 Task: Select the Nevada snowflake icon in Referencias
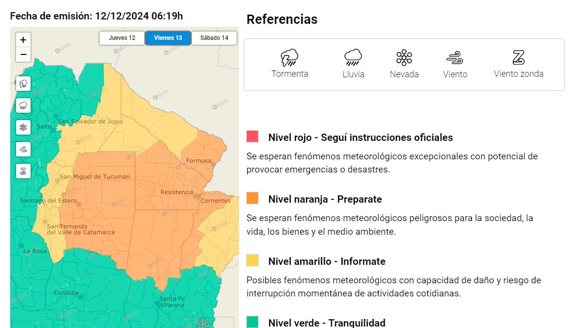[x=404, y=58]
